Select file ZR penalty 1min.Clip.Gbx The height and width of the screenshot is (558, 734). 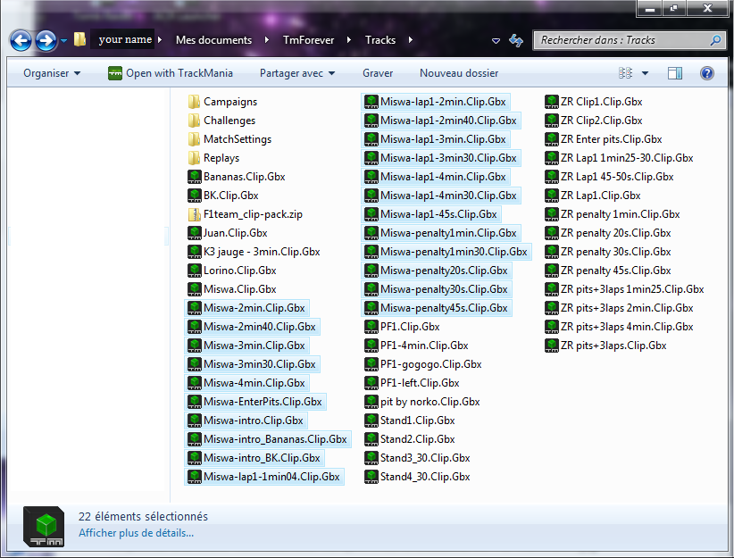point(613,214)
